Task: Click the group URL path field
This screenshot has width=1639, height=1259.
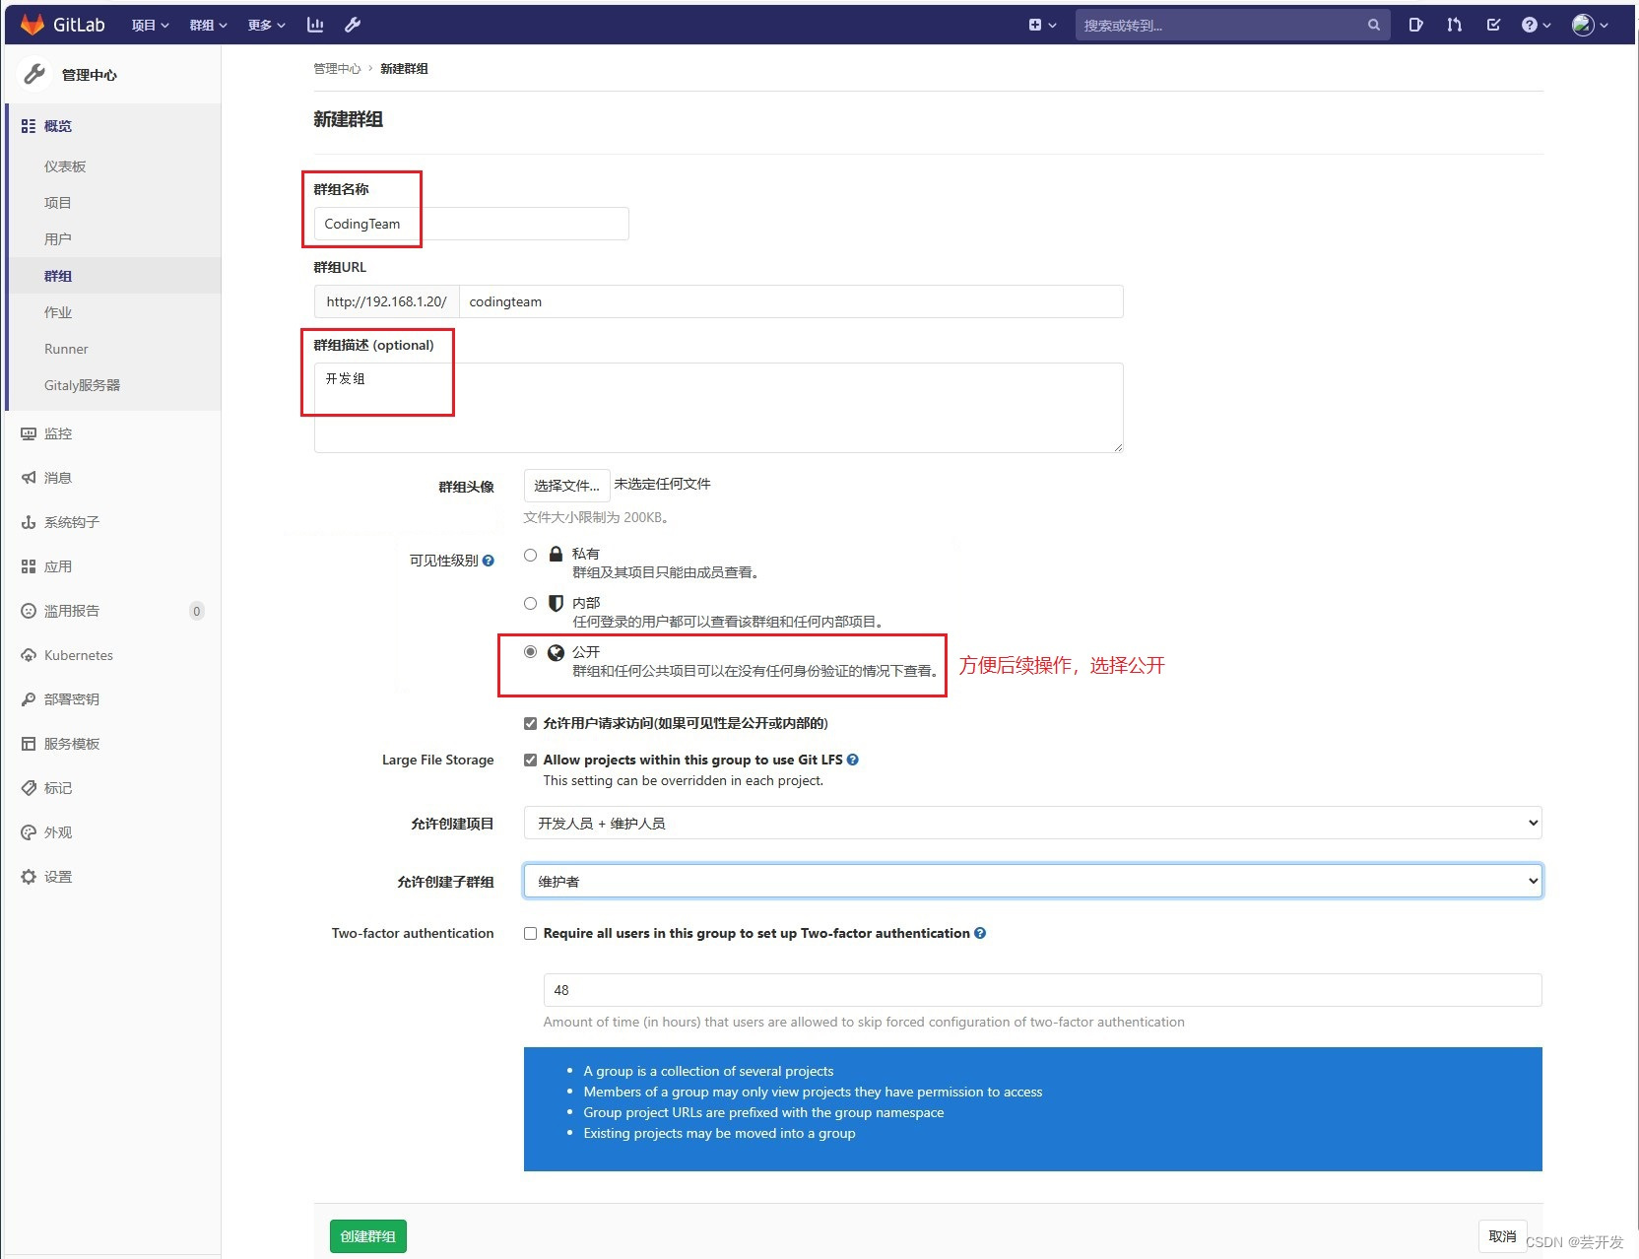Action: coord(791,301)
